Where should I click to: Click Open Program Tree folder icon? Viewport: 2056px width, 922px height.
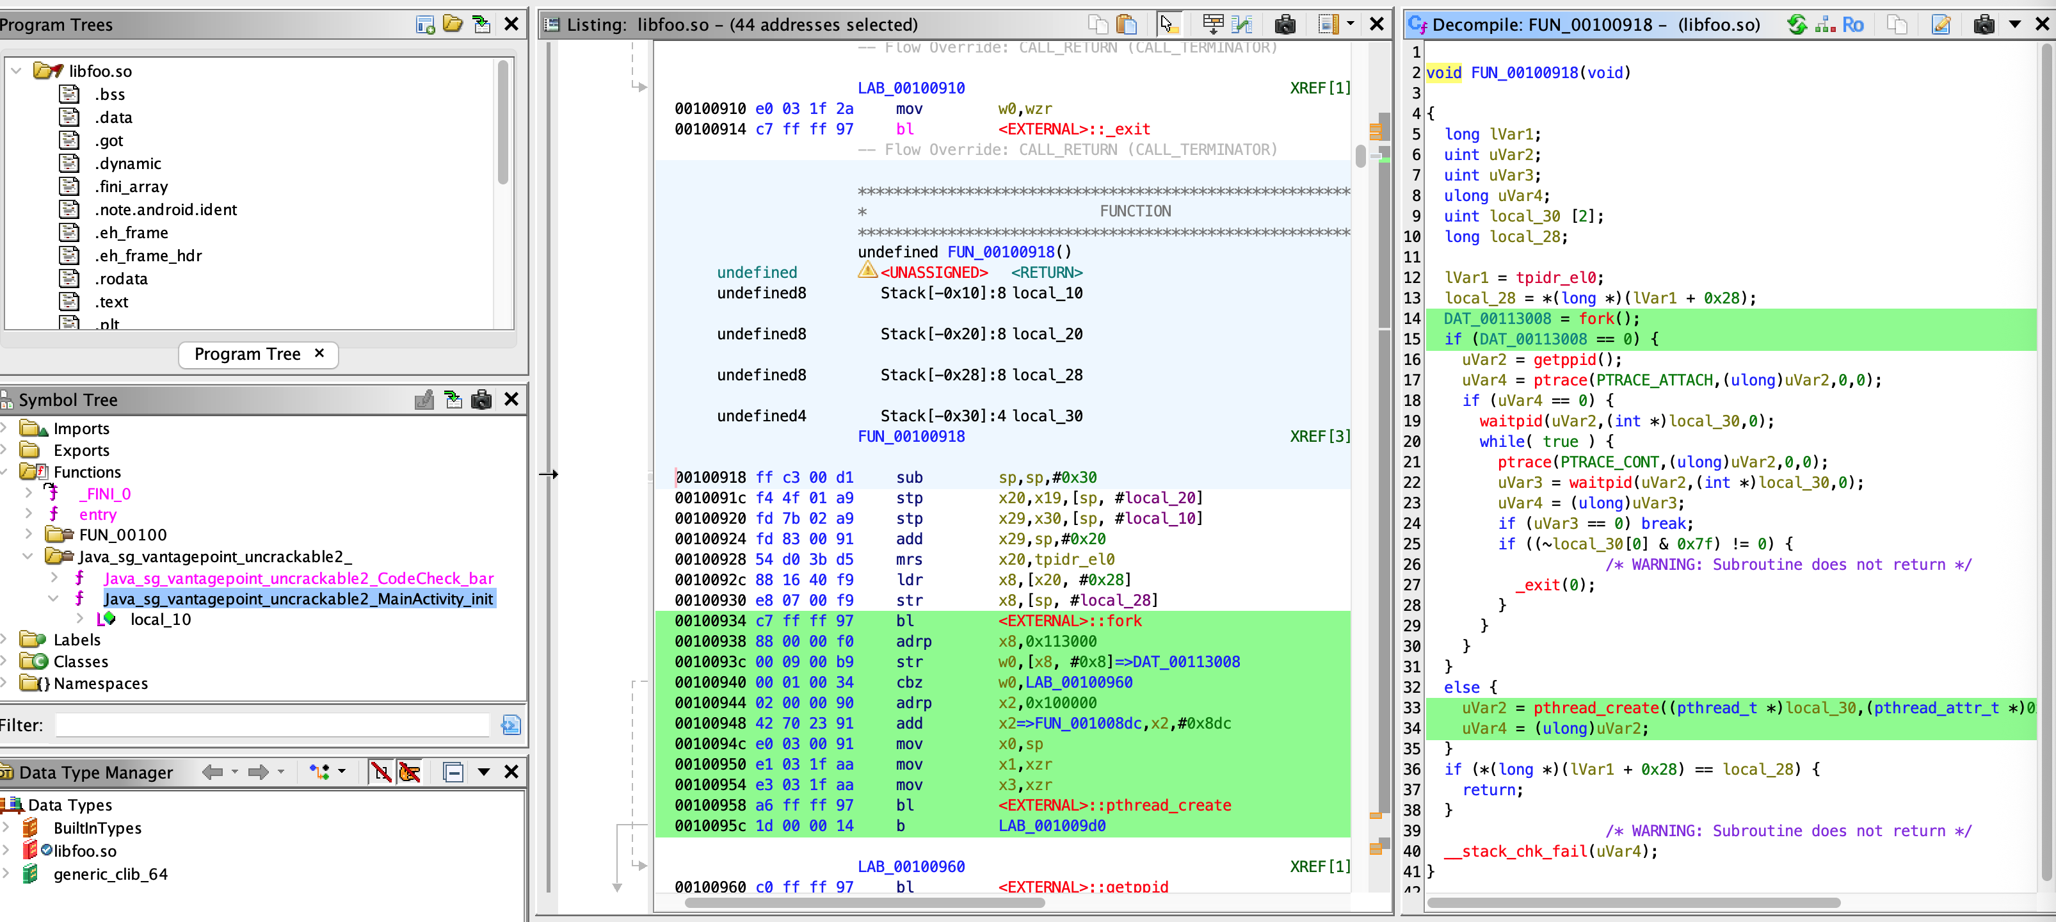(x=453, y=25)
